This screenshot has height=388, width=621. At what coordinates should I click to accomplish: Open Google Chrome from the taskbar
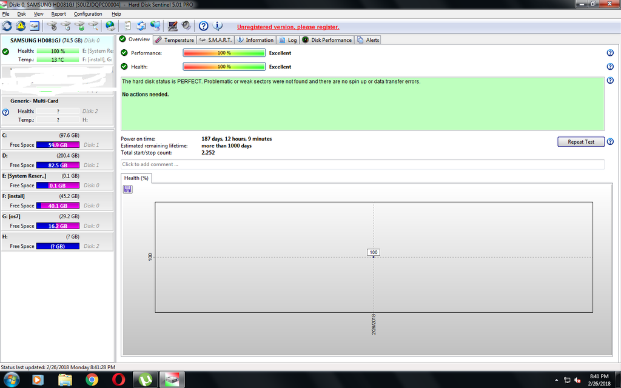tap(92, 380)
